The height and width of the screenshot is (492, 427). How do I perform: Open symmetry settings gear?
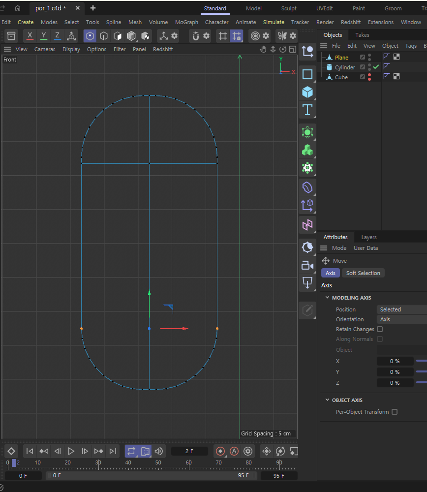[x=293, y=36]
